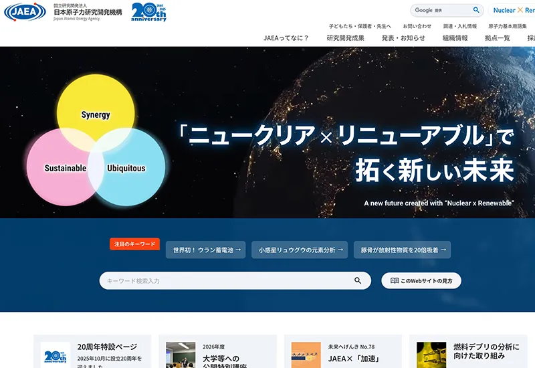Open the お問い合わせ link
535x368 pixels.
(x=417, y=26)
